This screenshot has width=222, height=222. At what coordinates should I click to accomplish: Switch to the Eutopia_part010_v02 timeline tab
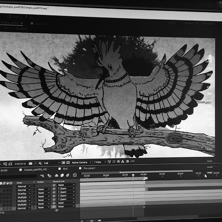click(x=35, y=169)
